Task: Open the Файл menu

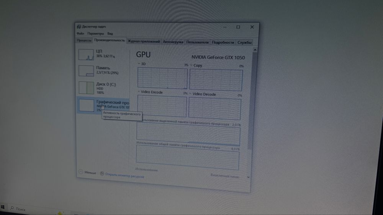Action: coord(80,33)
